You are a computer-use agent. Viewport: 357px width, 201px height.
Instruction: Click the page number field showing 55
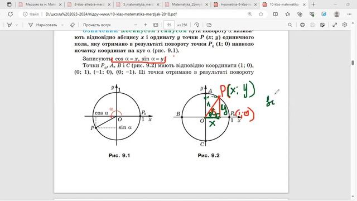click(x=169, y=25)
